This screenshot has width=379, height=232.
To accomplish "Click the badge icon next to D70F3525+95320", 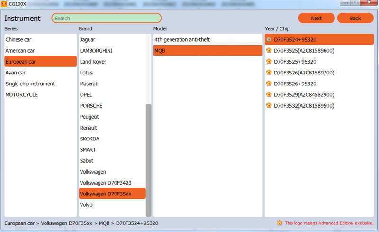I will click(269, 62).
